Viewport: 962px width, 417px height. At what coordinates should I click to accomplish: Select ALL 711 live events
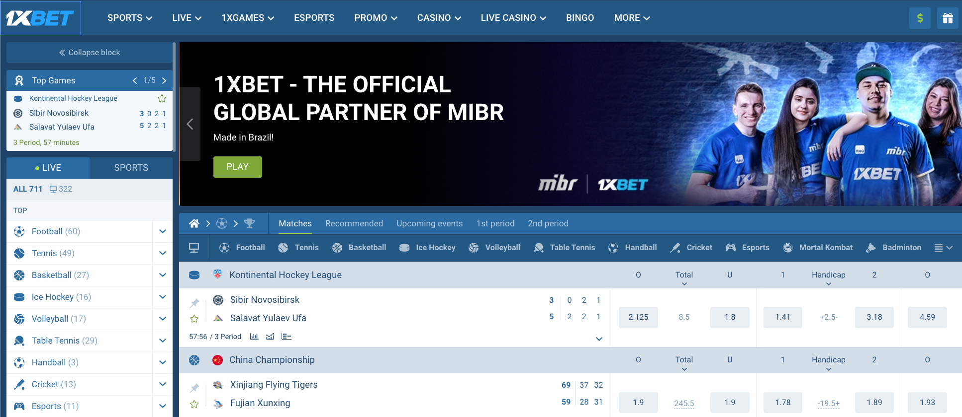[x=28, y=189]
